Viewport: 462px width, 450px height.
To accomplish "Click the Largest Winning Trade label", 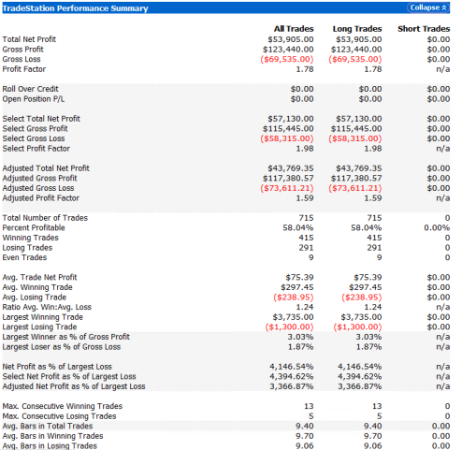I will [43, 317].
